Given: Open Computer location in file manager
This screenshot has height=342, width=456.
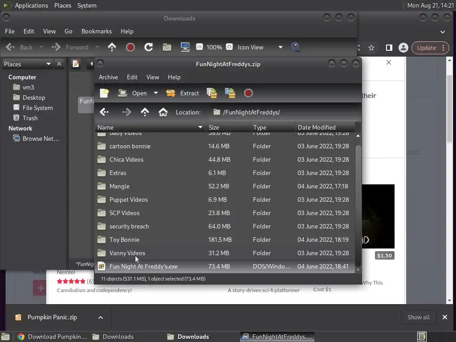Looking at the screenshot, I should (x=185, y=47).
